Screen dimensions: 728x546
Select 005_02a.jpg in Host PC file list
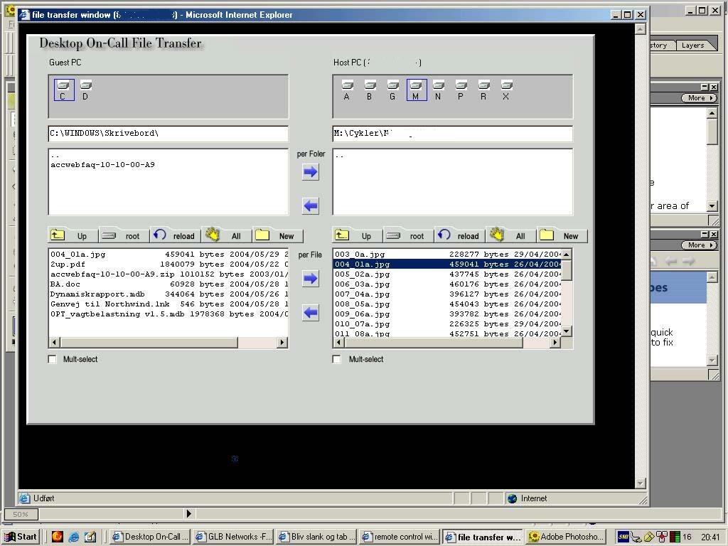448,274
